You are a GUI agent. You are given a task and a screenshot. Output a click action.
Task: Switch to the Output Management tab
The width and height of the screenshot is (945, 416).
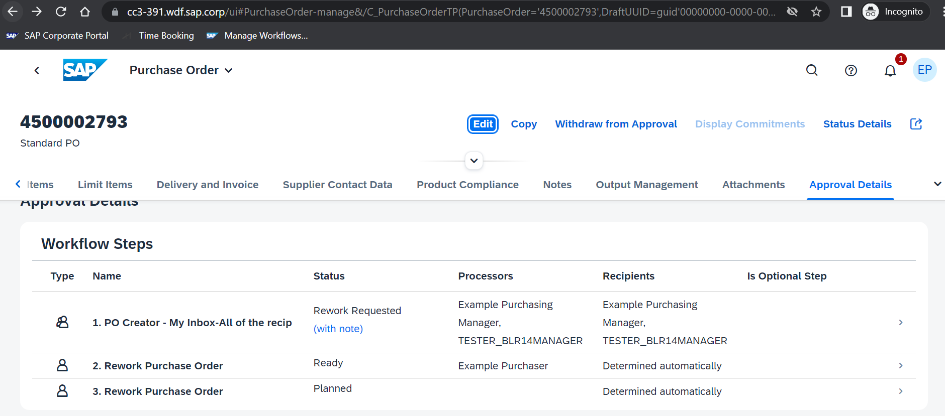click(646, 185)
